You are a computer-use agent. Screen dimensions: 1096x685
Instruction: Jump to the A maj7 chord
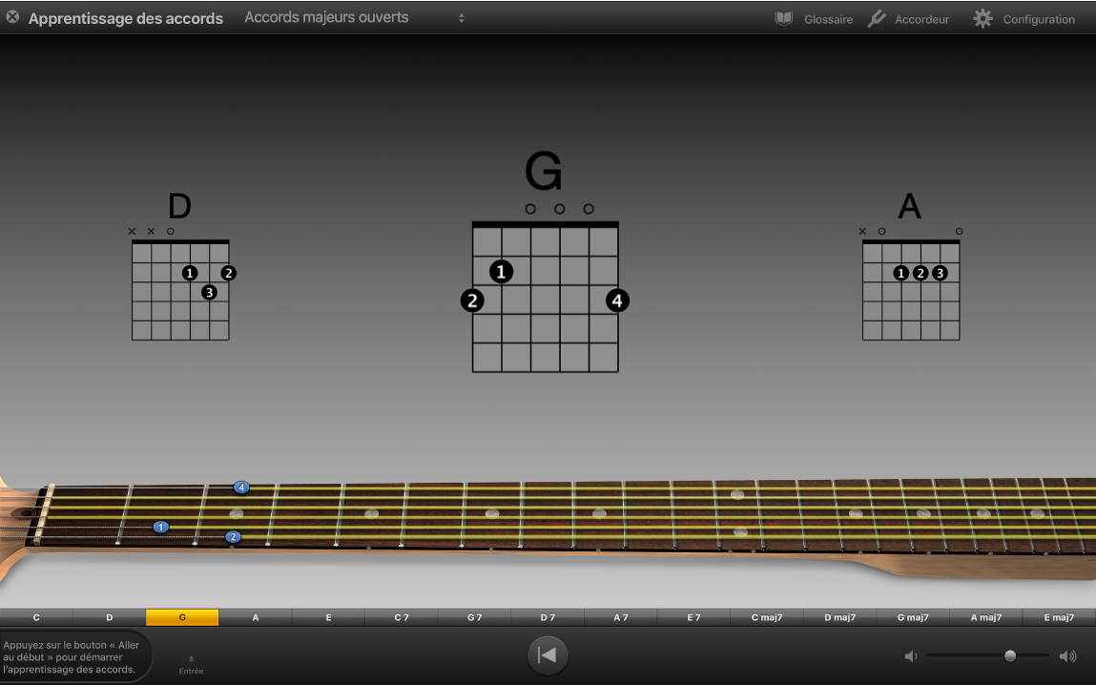pos(986,617)
